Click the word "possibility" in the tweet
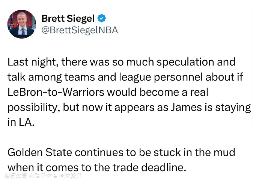This screenshot has height=182, width=253. pyautogui.click(x=32, y=107)
